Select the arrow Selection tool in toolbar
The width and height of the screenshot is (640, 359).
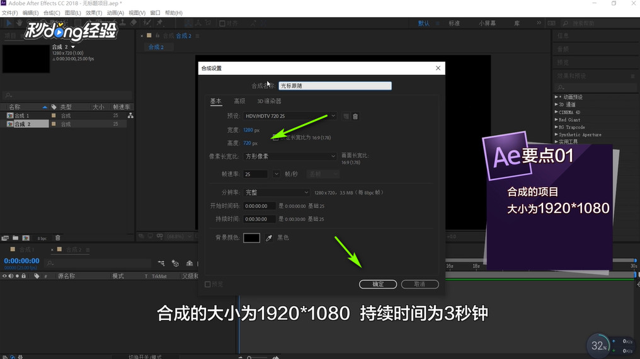9,23
